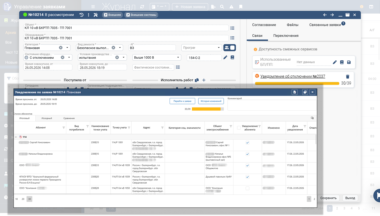
Task: Click the list icon next to the Объект field
Action: (232, 28)
